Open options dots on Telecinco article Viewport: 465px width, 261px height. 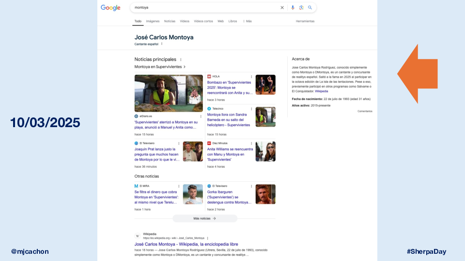tap(251, 109)
